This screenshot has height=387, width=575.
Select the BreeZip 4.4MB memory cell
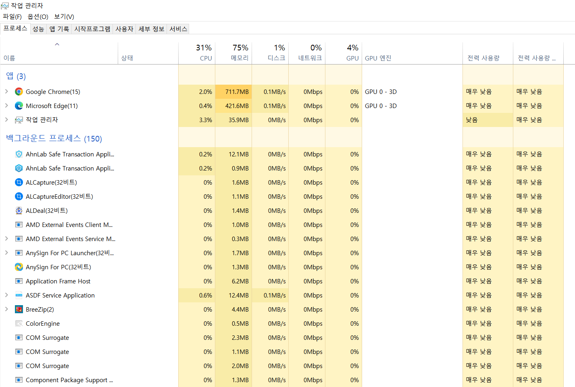[233, 309]
